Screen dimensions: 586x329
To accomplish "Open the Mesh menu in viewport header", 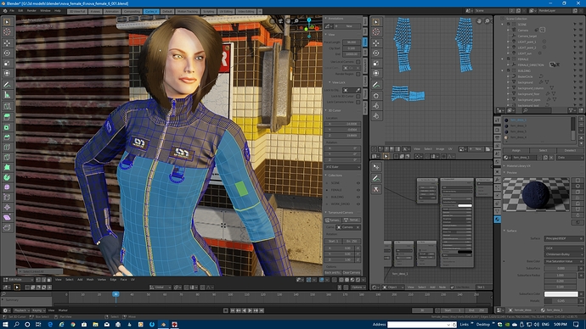I will click(90, 279).
